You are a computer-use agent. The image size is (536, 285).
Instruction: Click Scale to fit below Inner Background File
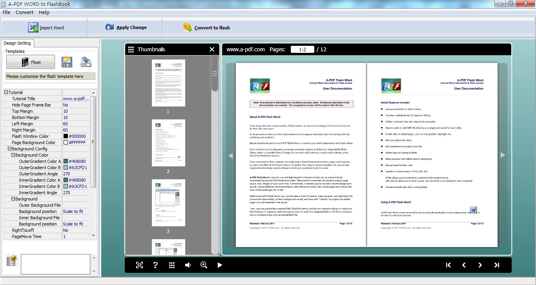73,224
